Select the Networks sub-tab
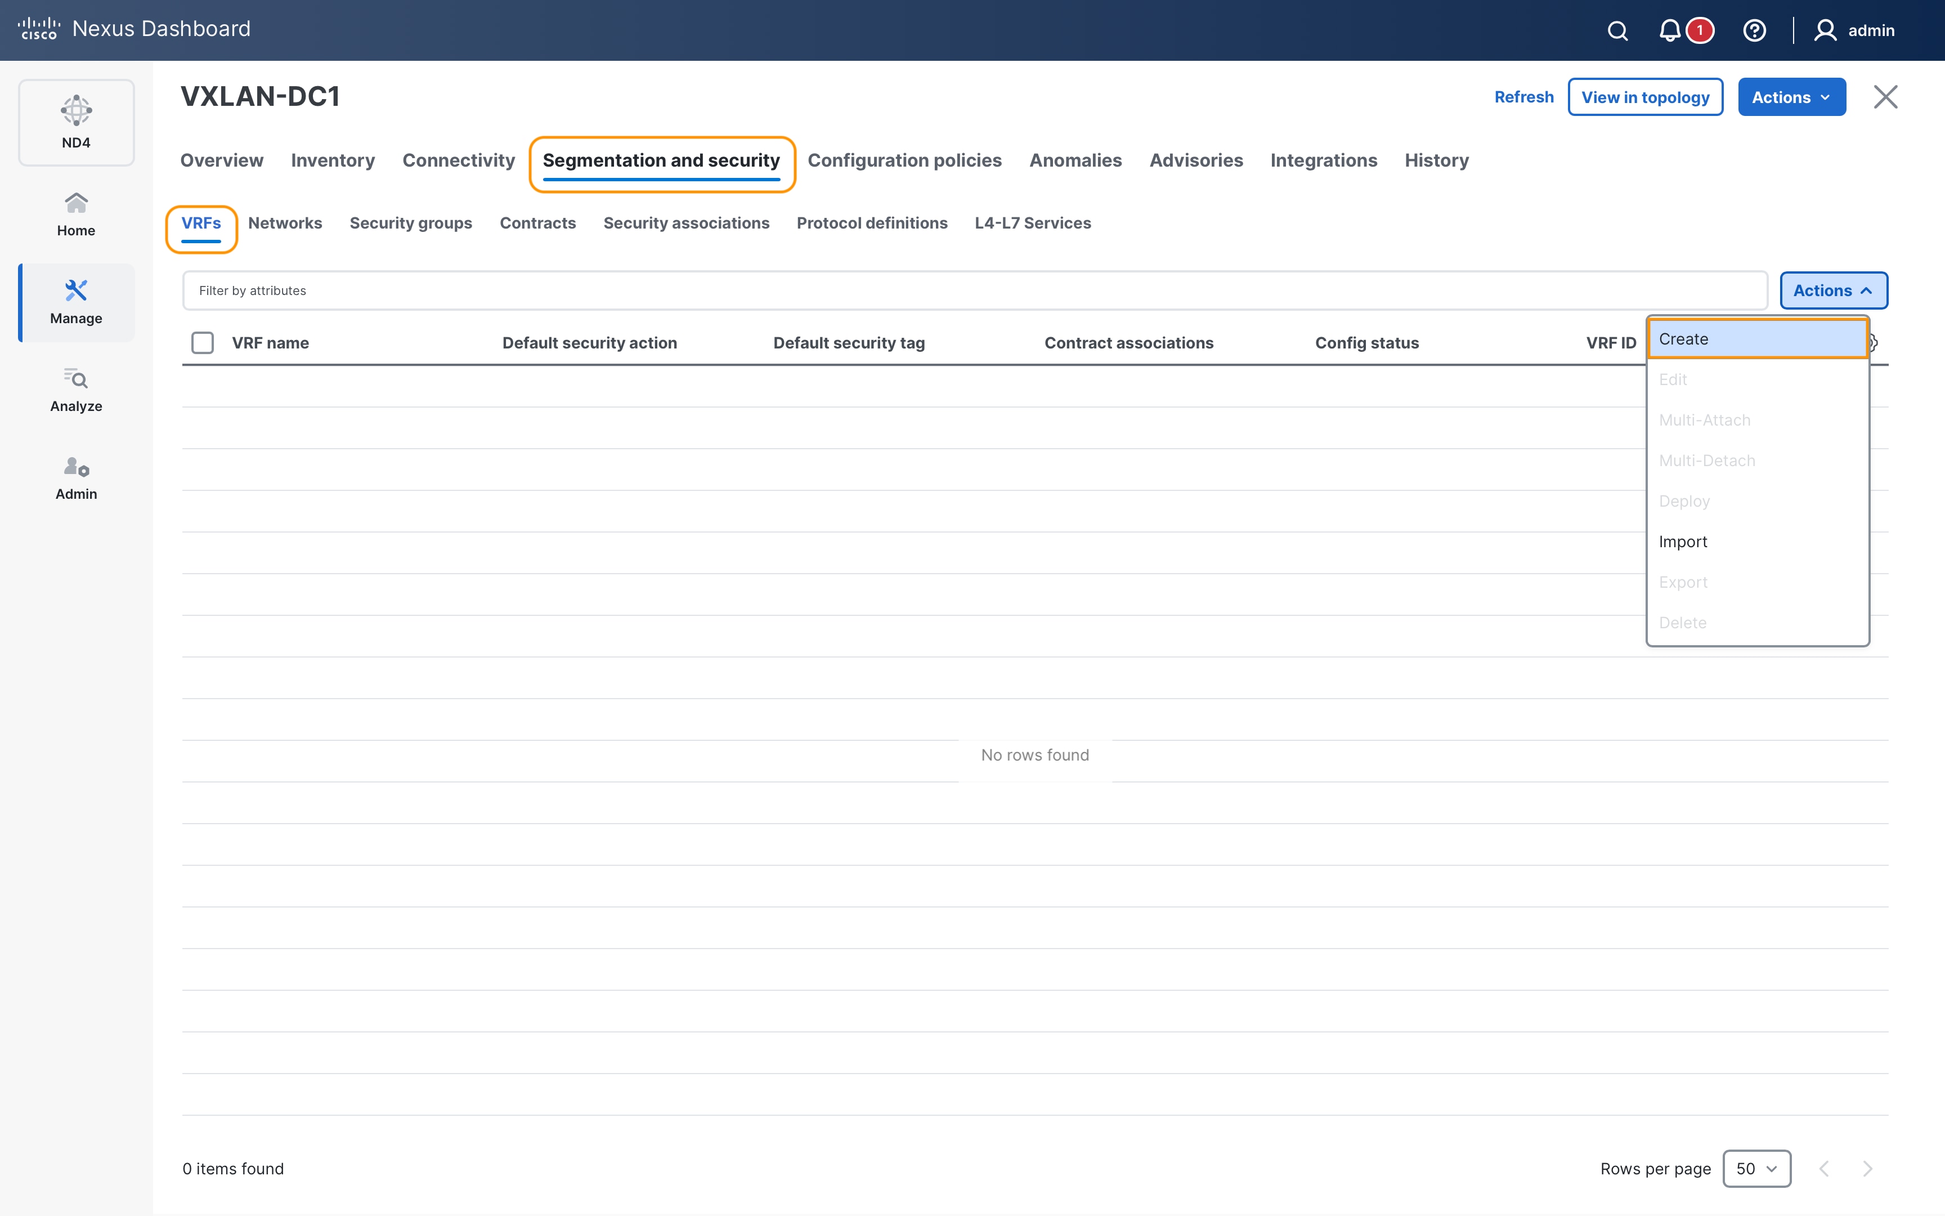1945x1216 pixels. (x=285, y=223)
